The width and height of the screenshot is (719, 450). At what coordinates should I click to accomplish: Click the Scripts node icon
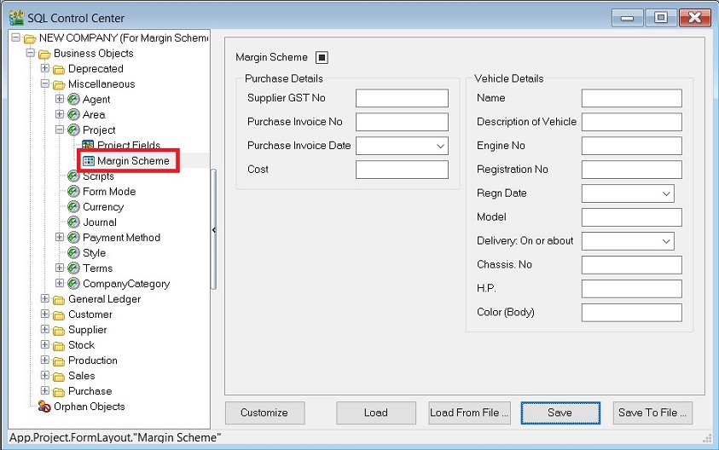click(x=73, y=176)
